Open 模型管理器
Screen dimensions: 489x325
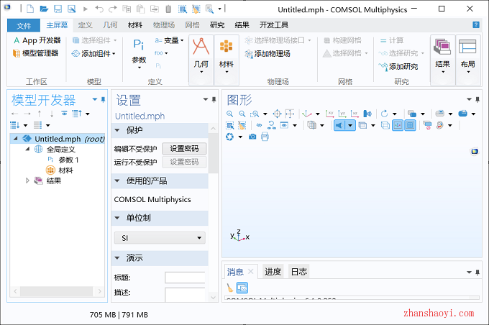35,53
